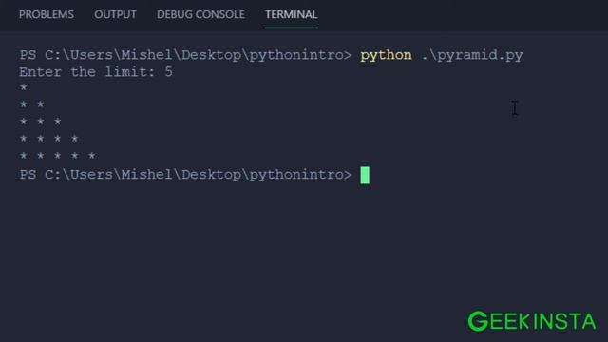Viewport: 608px width, 342px height.
Task: Open the DEBUG CONSOLE tab
Action: click(200, 15)
